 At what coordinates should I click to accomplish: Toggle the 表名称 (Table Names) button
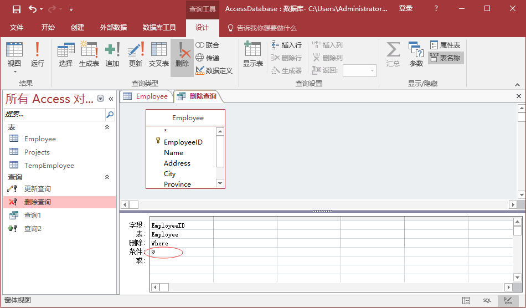click(446, 58)
